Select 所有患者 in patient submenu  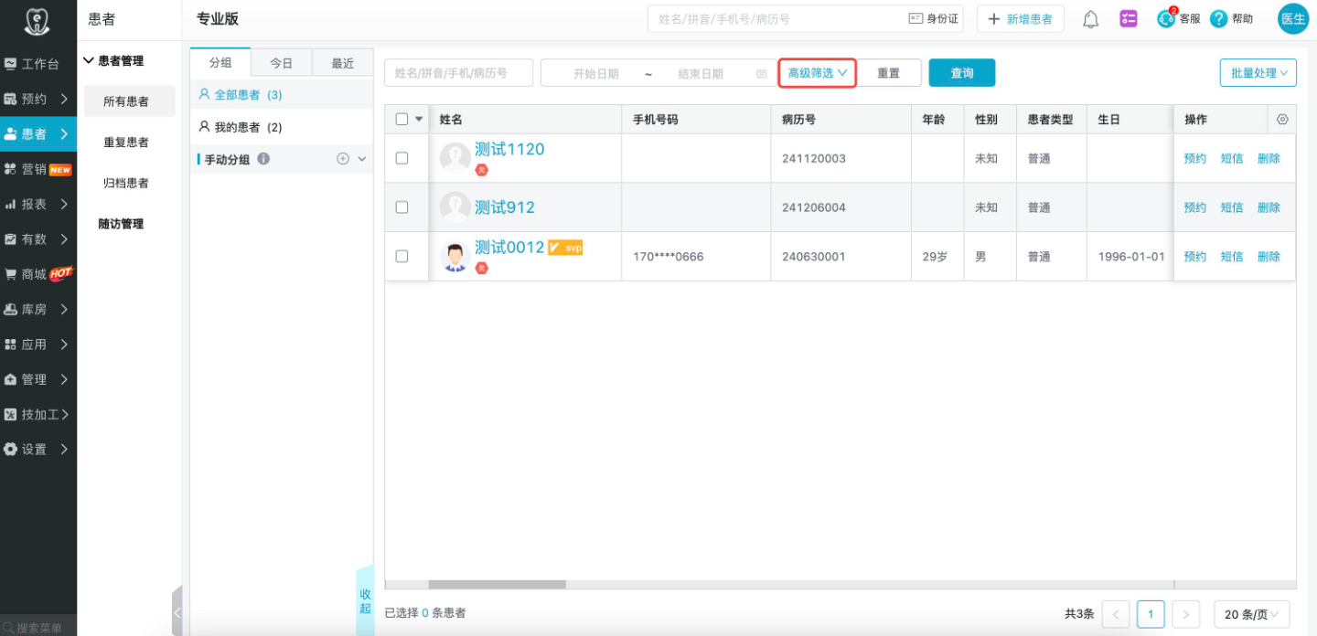coord(129,101)
